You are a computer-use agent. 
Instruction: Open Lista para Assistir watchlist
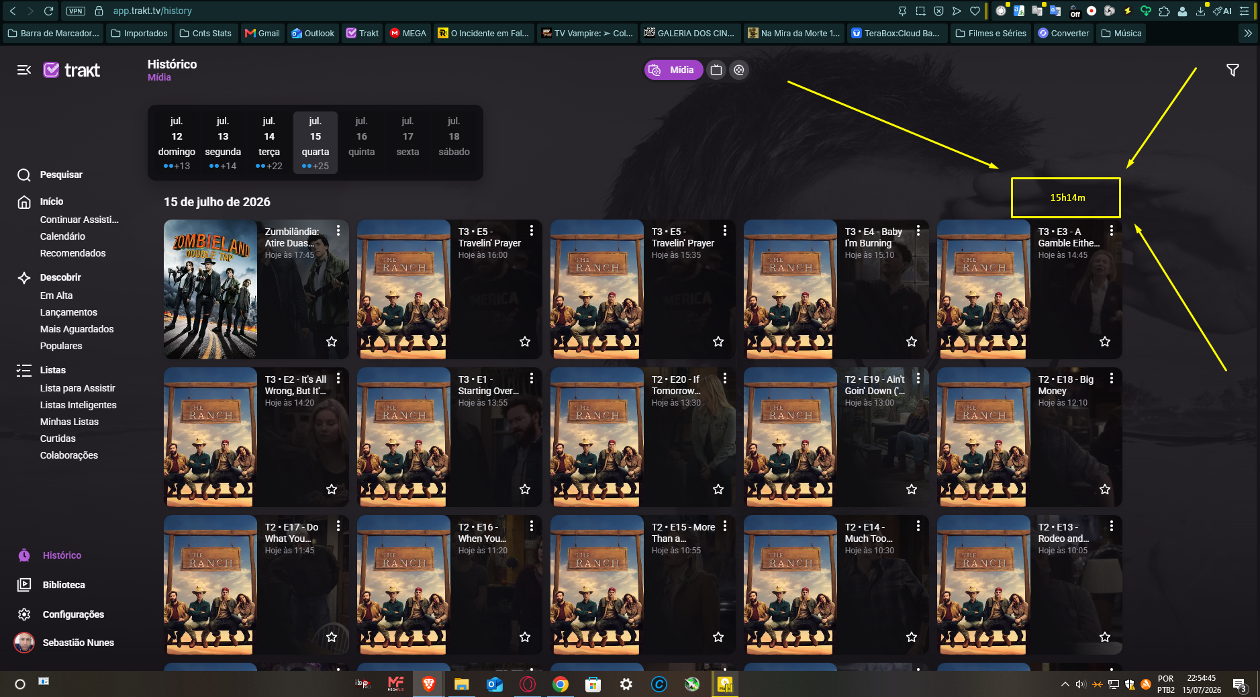tap(78, 388)
